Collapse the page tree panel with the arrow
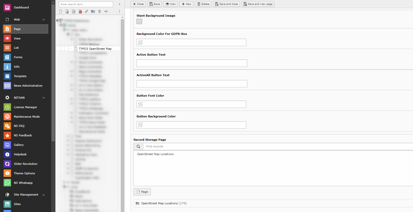 (x=120, y=4)
